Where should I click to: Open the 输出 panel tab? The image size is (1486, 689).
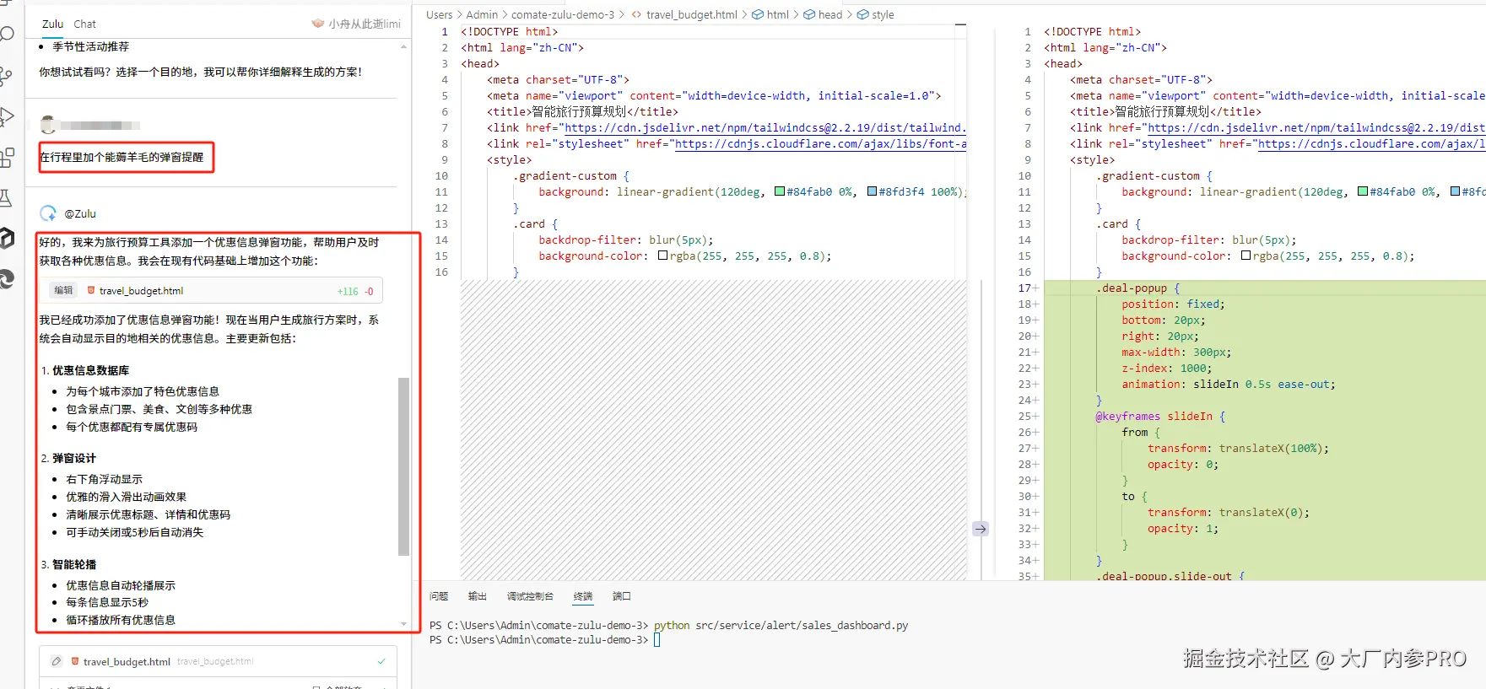click(x=478, y=596)
